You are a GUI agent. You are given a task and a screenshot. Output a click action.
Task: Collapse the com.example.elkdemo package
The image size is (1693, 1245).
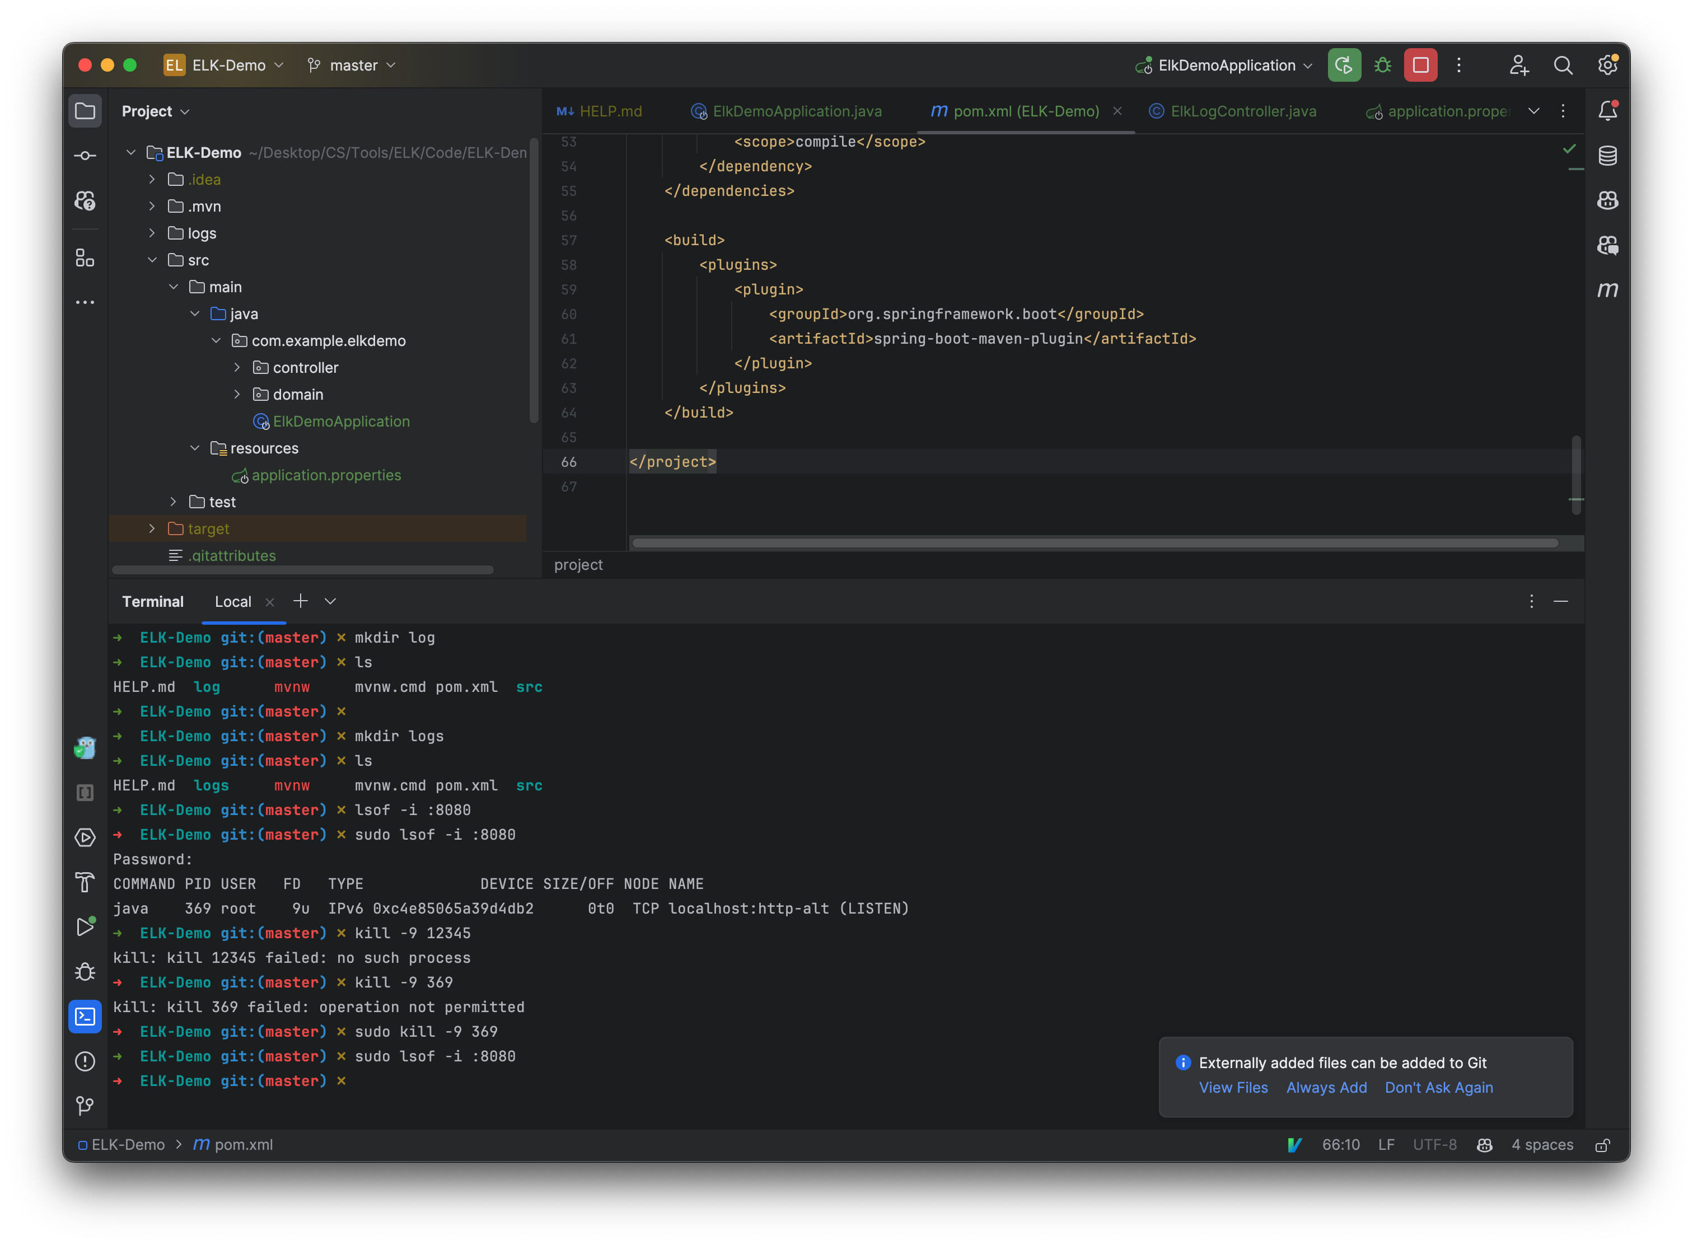pos(217,340)
